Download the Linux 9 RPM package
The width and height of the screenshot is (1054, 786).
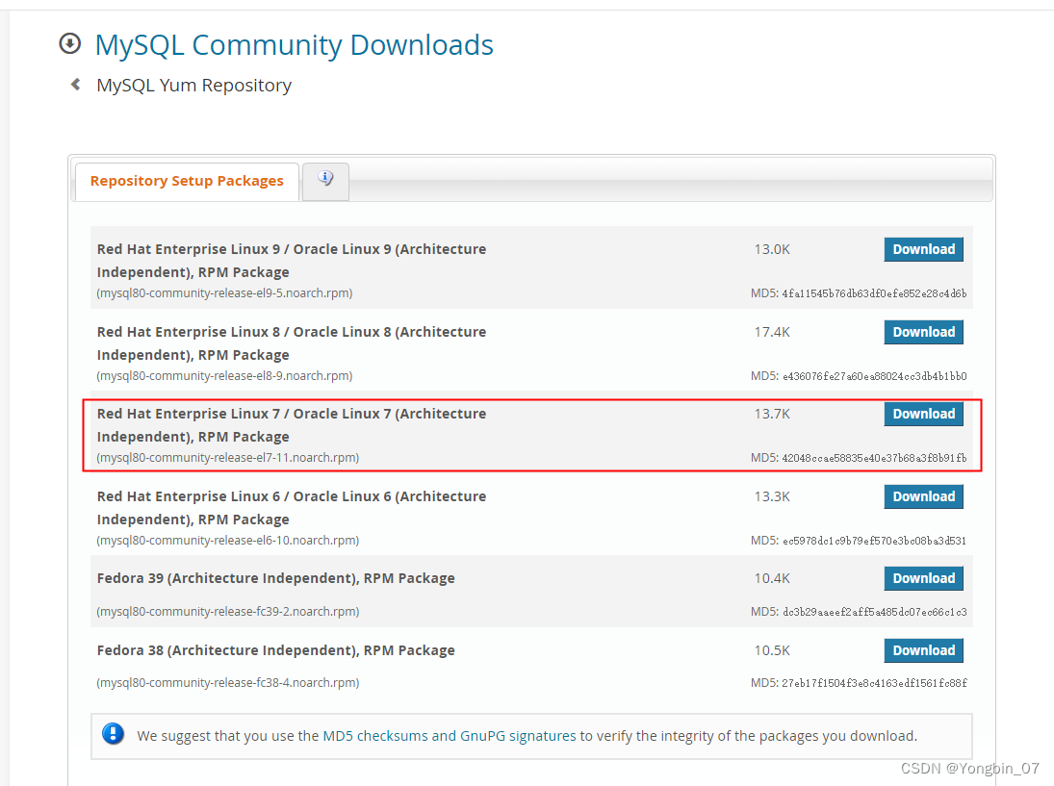pos(924,249)
